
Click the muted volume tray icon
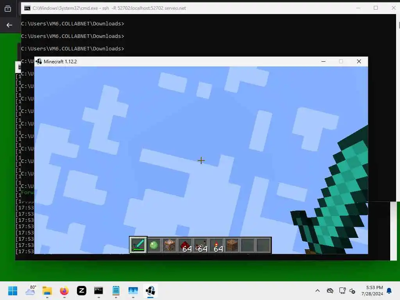pos(353,291)
